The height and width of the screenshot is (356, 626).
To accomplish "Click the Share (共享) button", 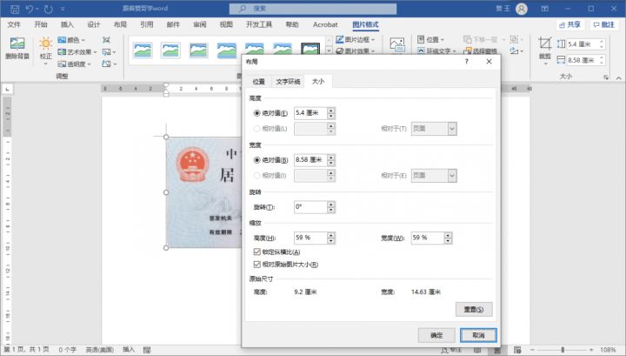I will click(569, 24).
